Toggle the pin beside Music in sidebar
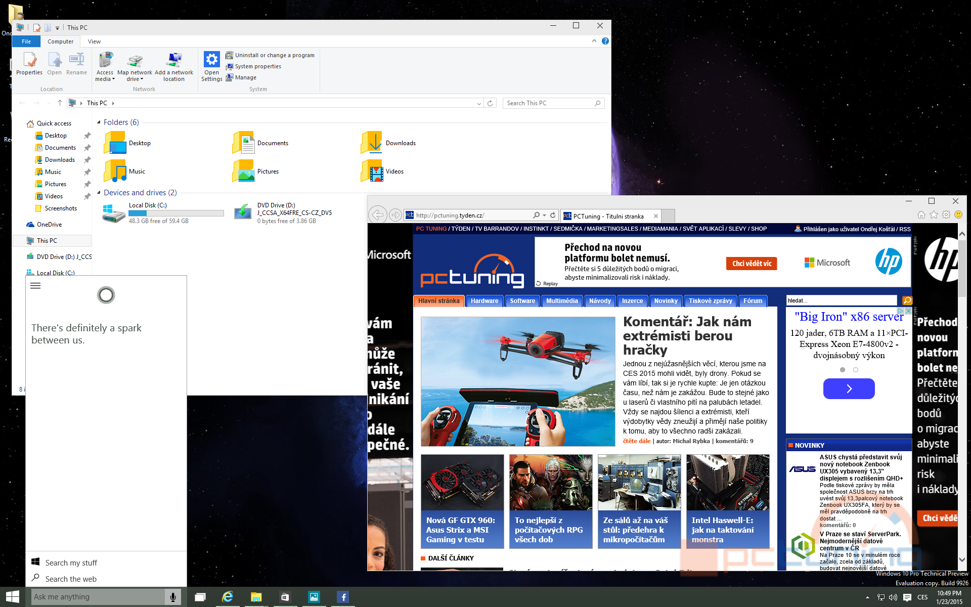The height and width of the screenshot is (607, 971). point(87,172)
